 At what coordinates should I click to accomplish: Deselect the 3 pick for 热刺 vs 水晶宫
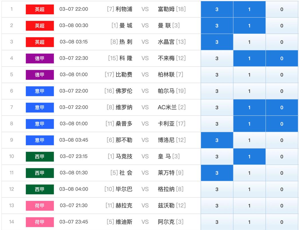217,42
